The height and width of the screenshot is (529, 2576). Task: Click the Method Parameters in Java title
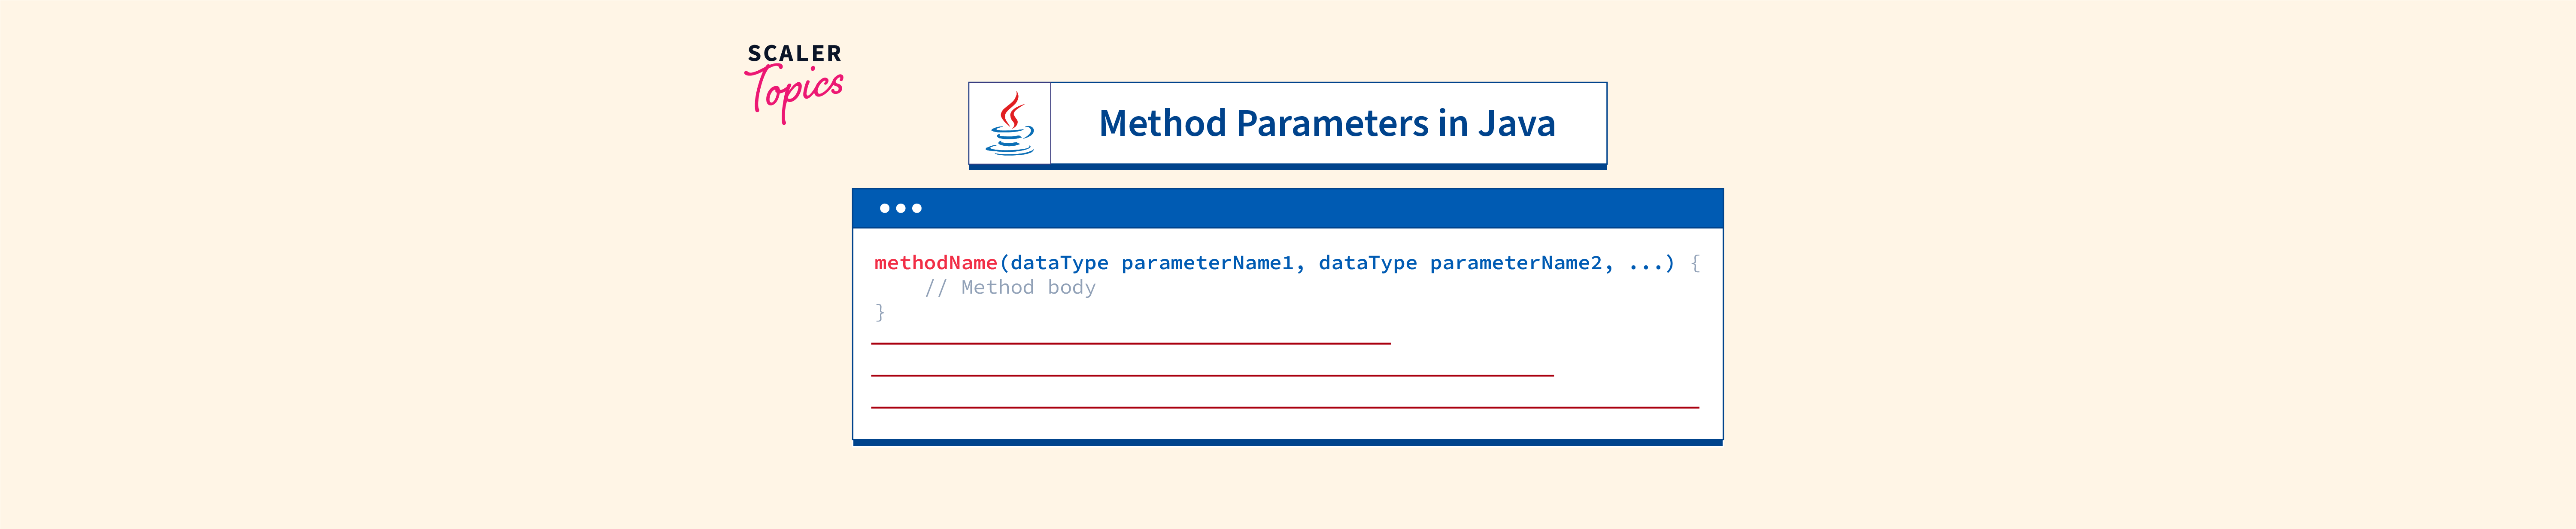(x=1326, y=124)
